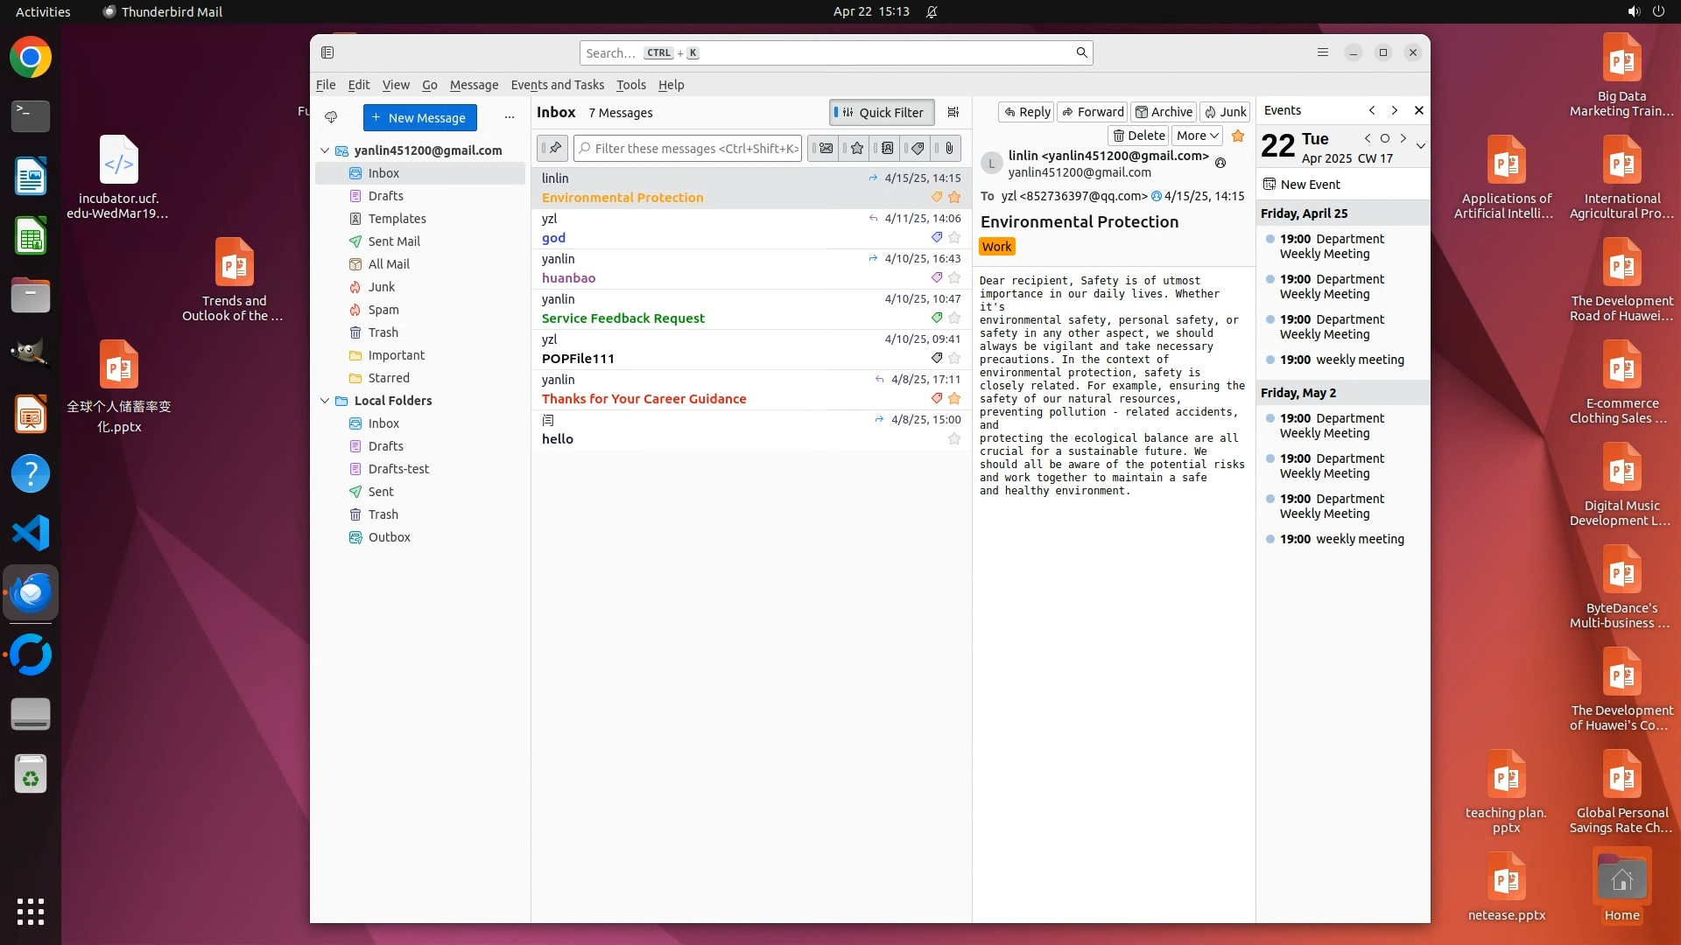This screenshot has width=1681, height=945.
Task: Toggle the unread messages quick filter
Action: point(825,149)
